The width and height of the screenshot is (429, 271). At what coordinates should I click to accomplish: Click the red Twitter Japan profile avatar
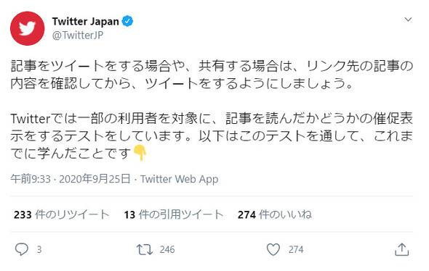pos(27,28)
